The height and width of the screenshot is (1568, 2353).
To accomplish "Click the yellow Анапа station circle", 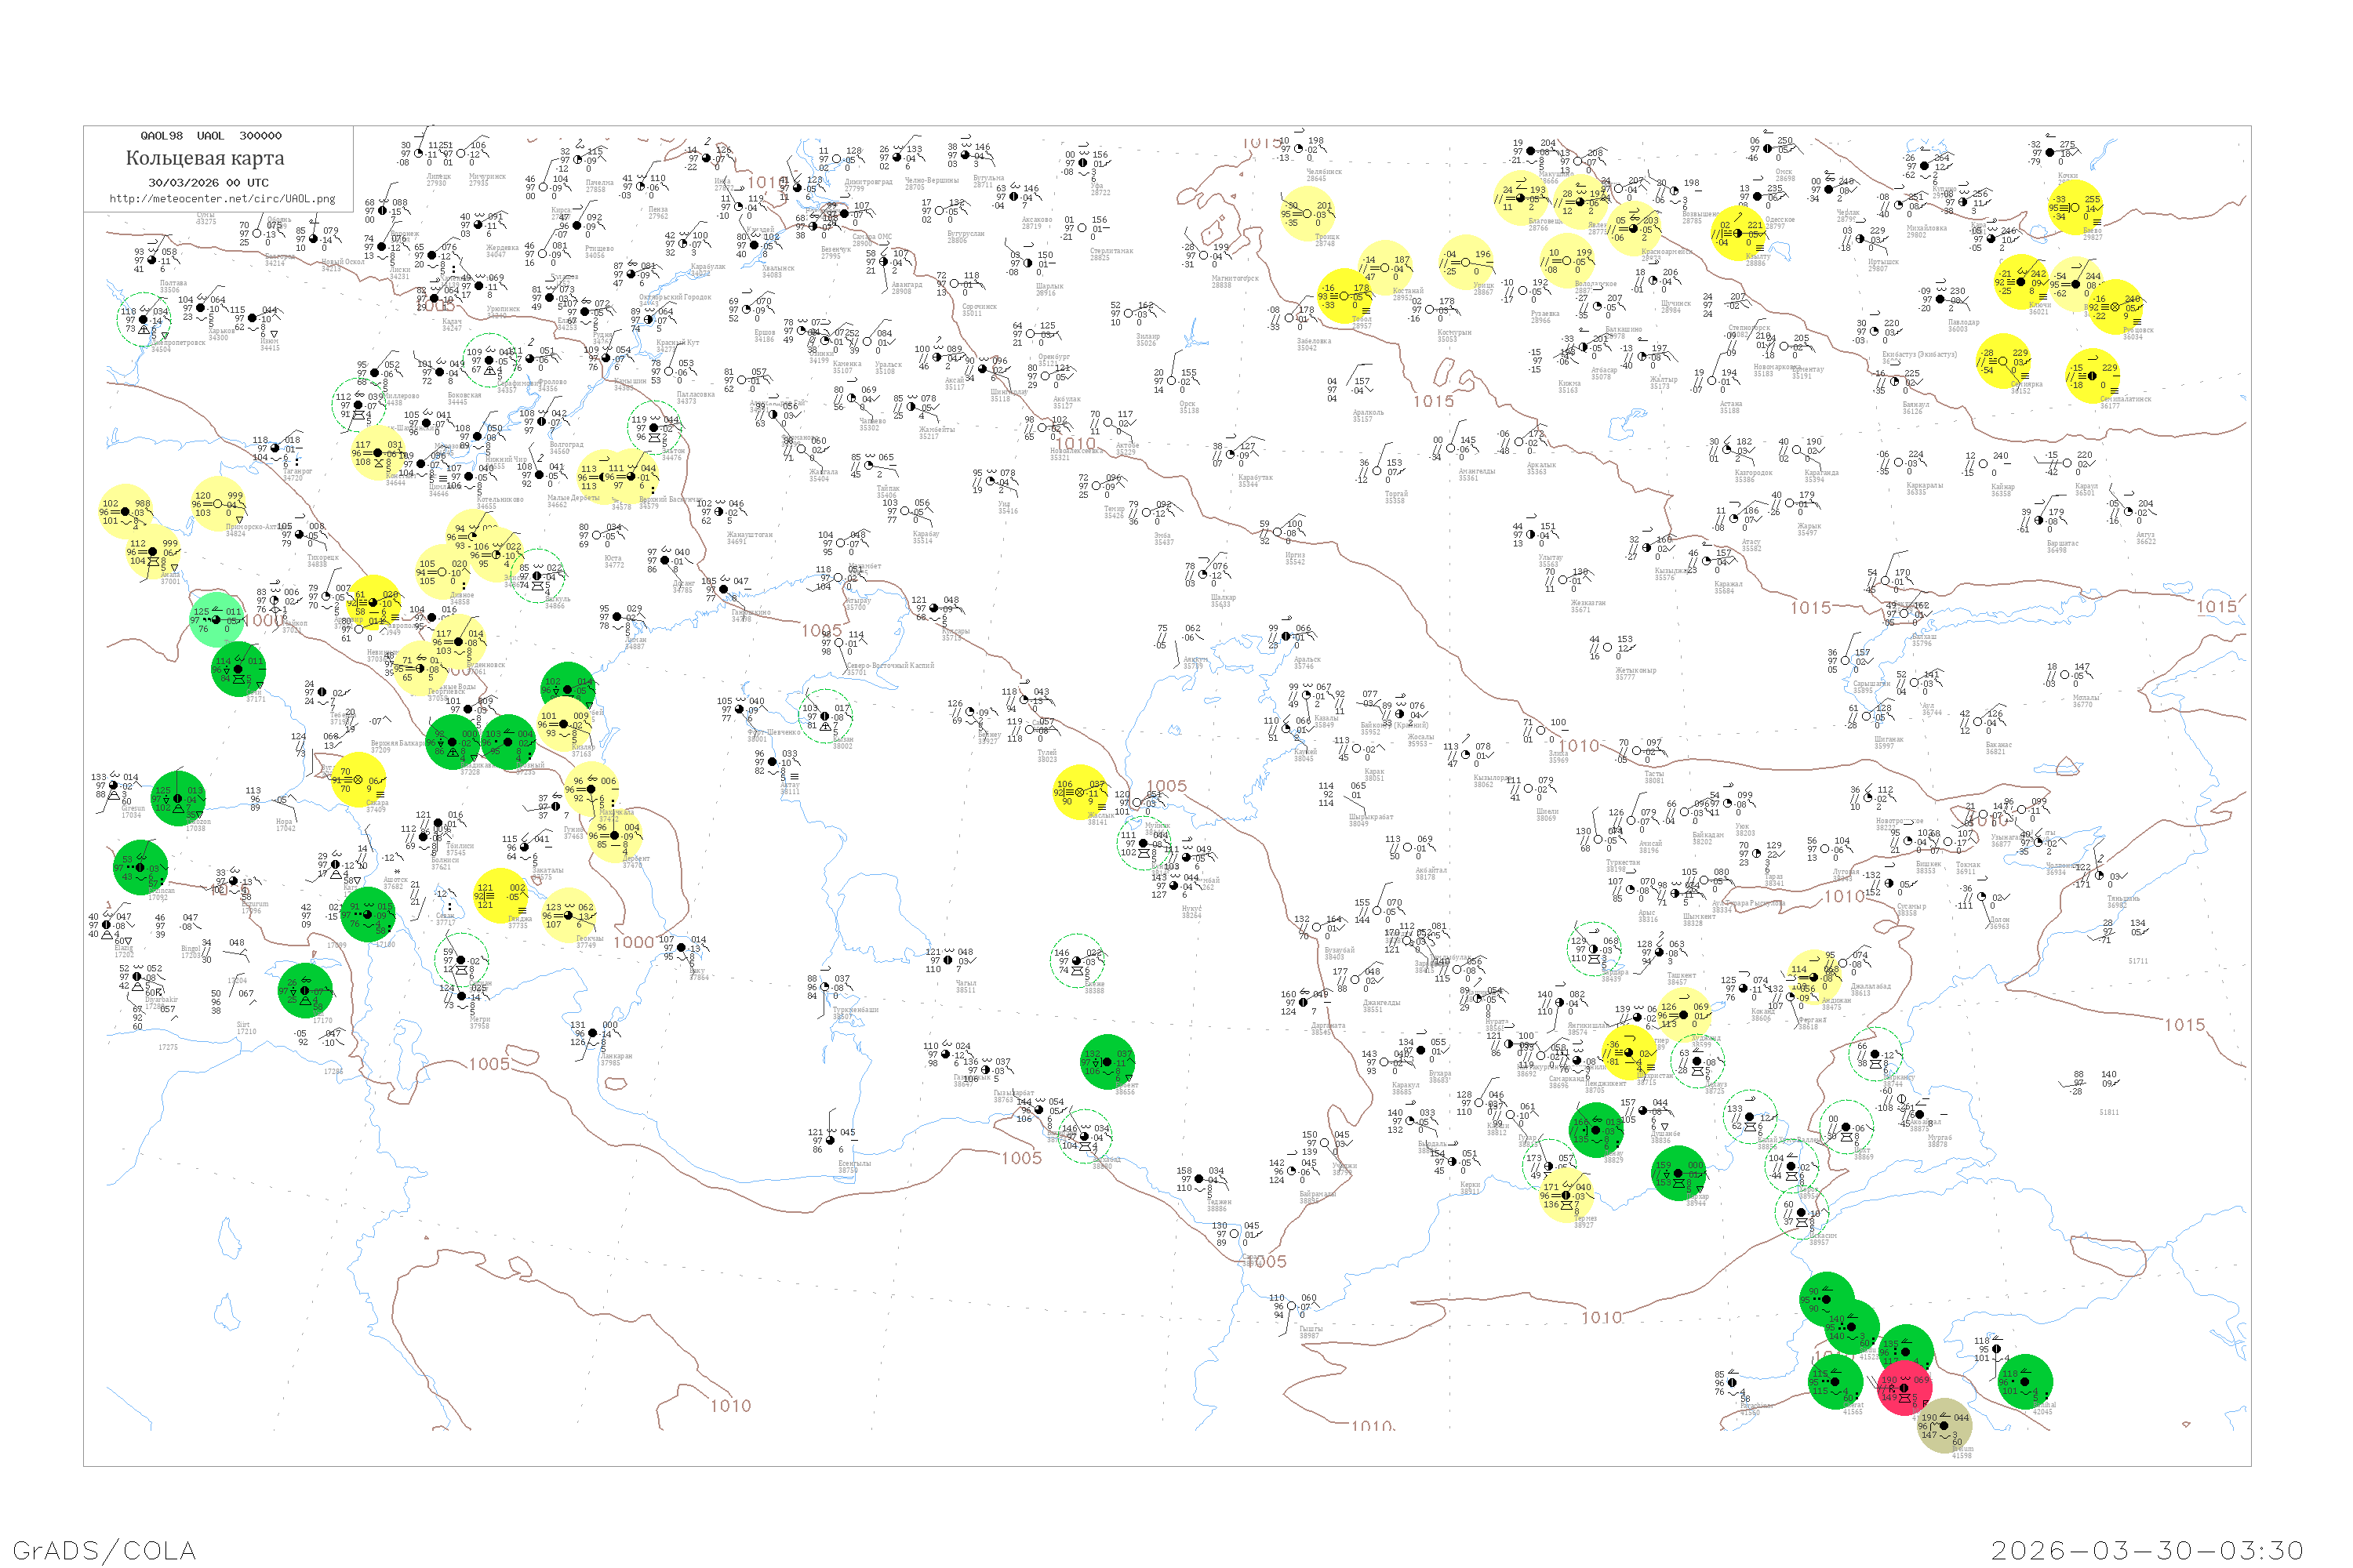I will click(153, 552).
